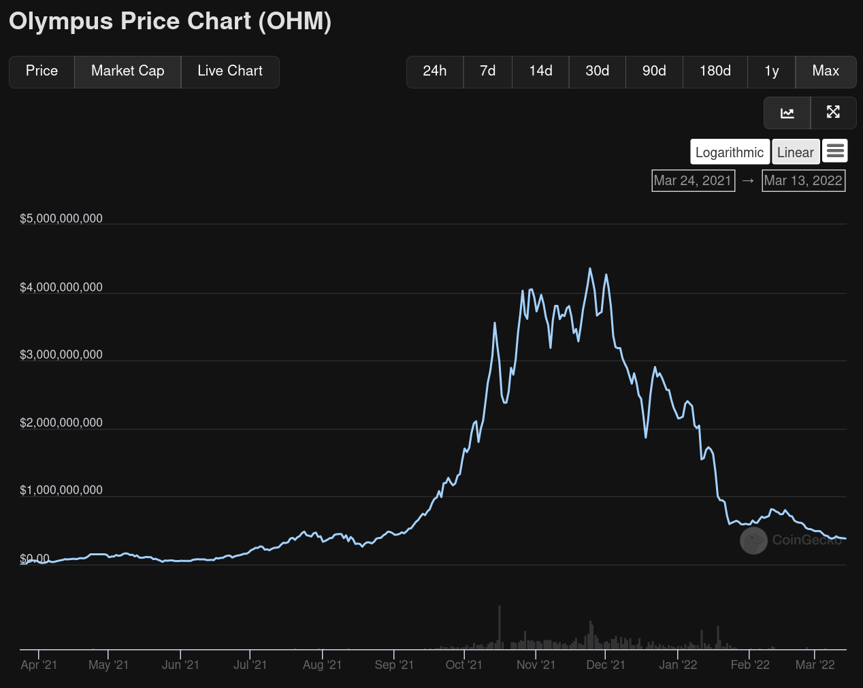Select the Price tab

click(x=42, y=71)
